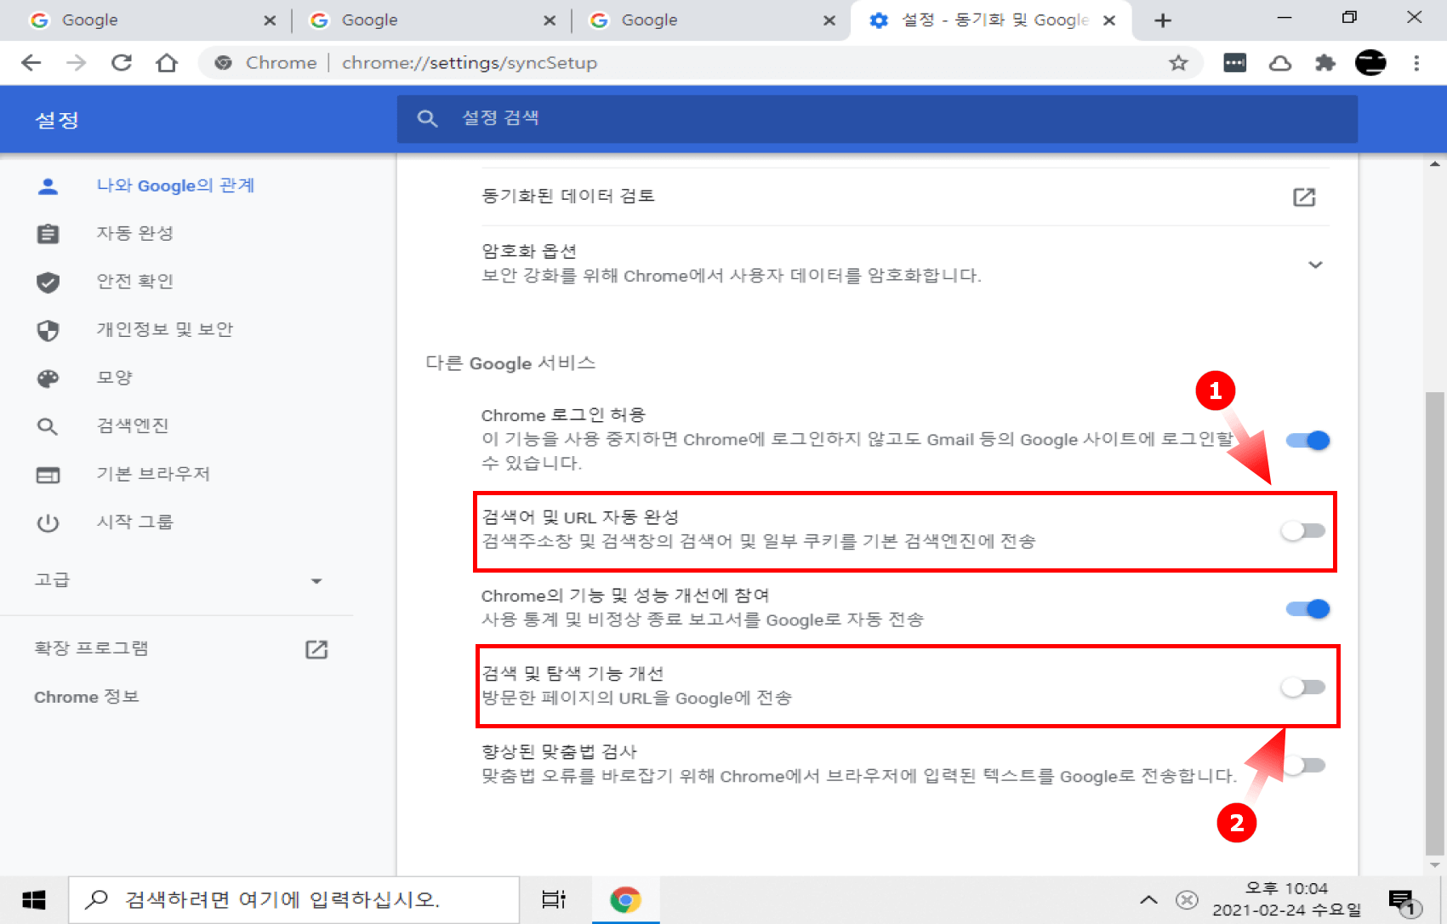The height and width of the screenshot is (924, 1447).
Task: Click the browser window icon for 기본 브라우저
Action: point(48,475)
